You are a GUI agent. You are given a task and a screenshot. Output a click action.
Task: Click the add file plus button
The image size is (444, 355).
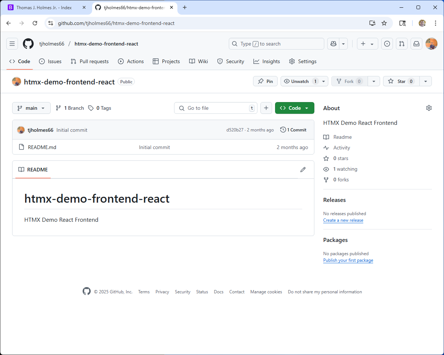coord(266,108)
